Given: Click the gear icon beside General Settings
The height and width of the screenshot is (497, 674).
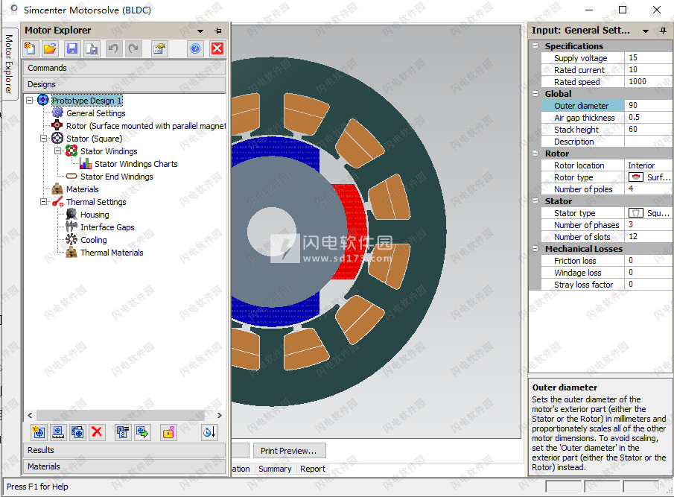Looking at the screenshot, I should 57,113.
